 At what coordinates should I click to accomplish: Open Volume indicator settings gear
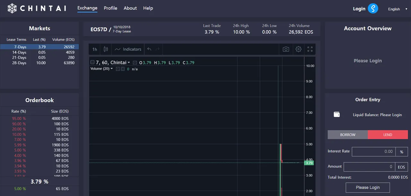pyautogui.click(x=118, y=69)
